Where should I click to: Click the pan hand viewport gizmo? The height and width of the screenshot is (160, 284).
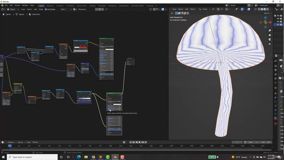point(270,35)
